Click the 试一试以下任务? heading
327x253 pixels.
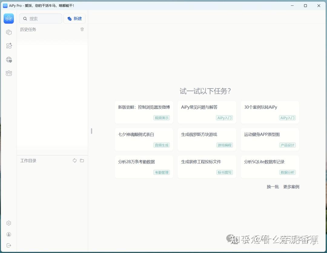pos(205,91)
